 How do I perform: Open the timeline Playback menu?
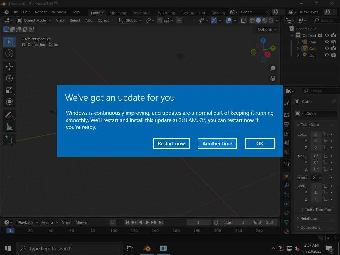pos(27,222)
